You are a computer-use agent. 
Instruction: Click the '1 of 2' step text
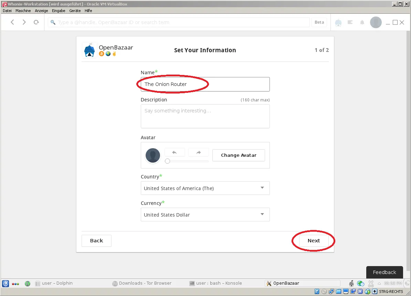point(322,50)
